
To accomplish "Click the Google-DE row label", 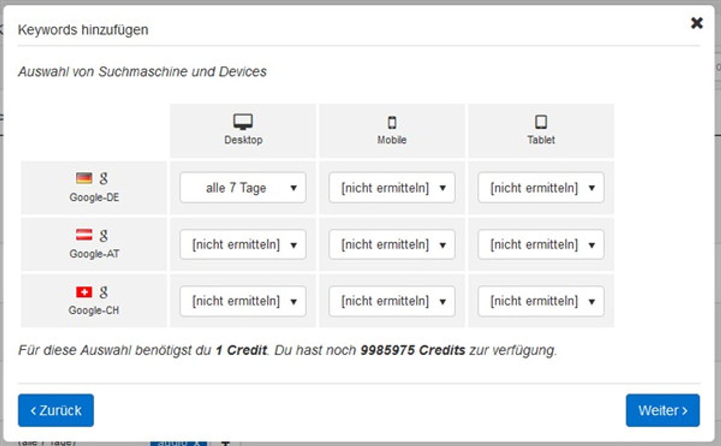I will (x=94, y=197).
